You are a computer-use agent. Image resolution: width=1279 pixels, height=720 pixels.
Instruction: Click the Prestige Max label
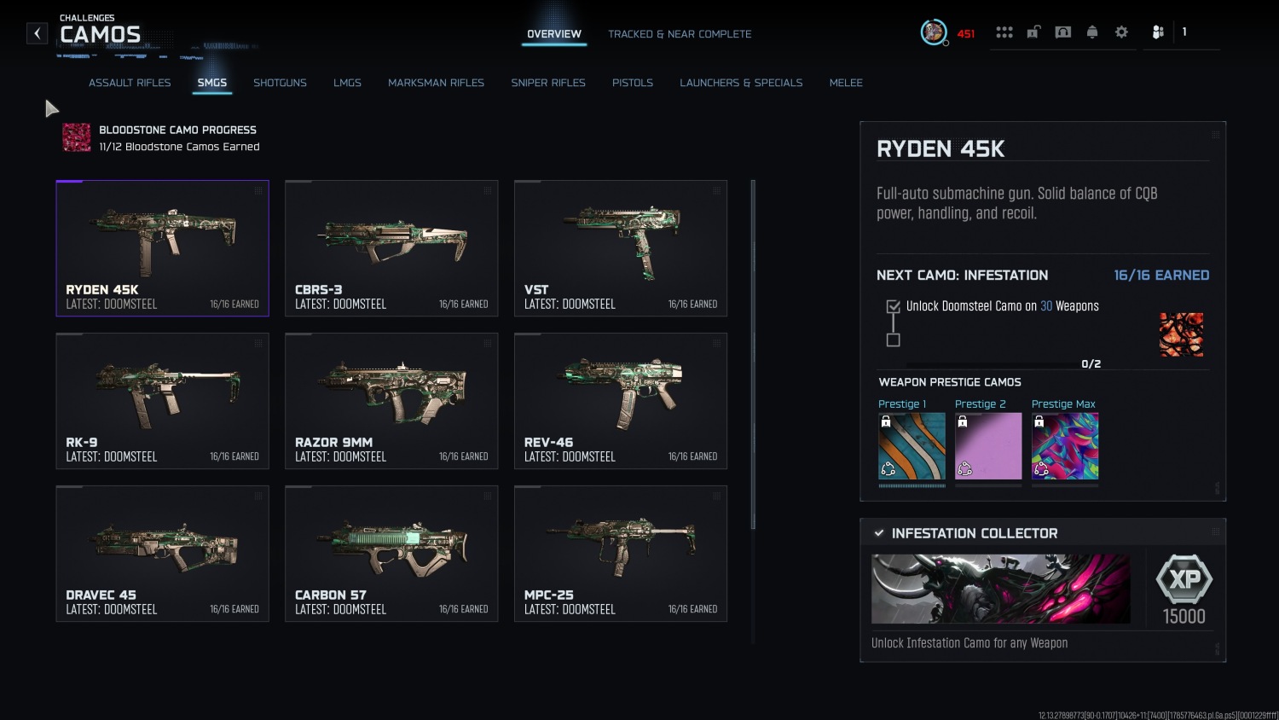(x=1063, y=404)
